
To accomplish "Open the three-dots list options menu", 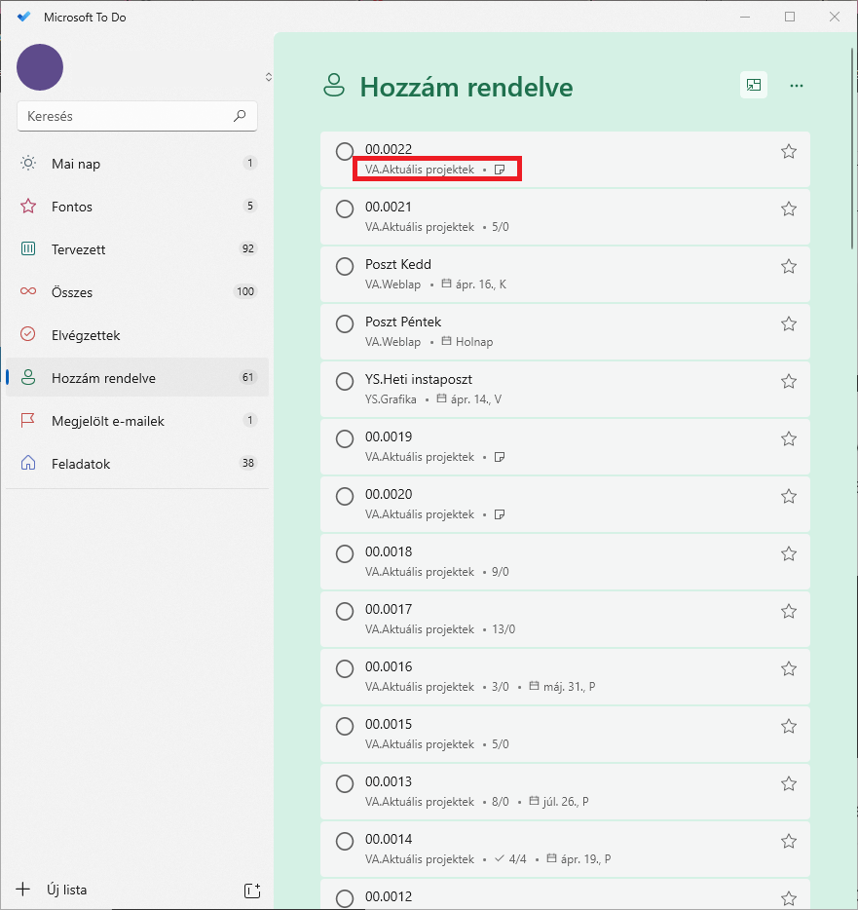I will [797, 86].
